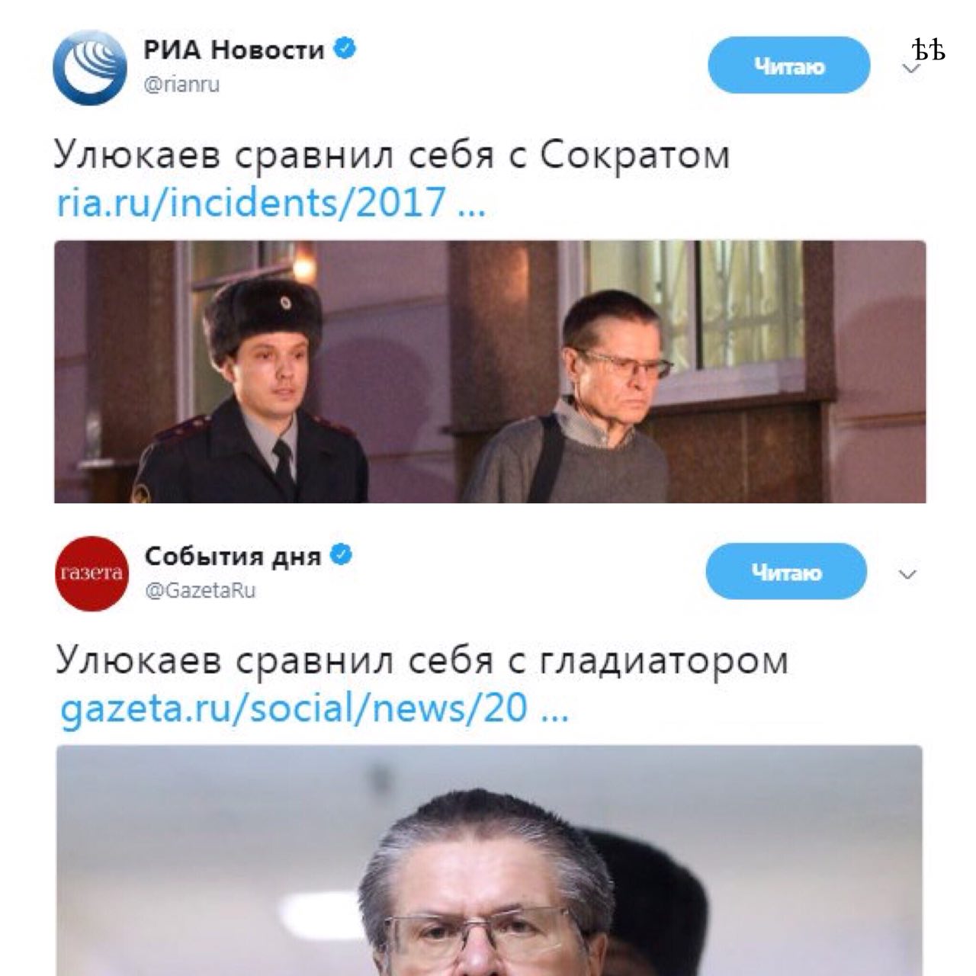The image size is (976, 976).
Task: Open the ria.ru/incidents/2017 link
Action: pyautogui.click(x=271, y=203)
